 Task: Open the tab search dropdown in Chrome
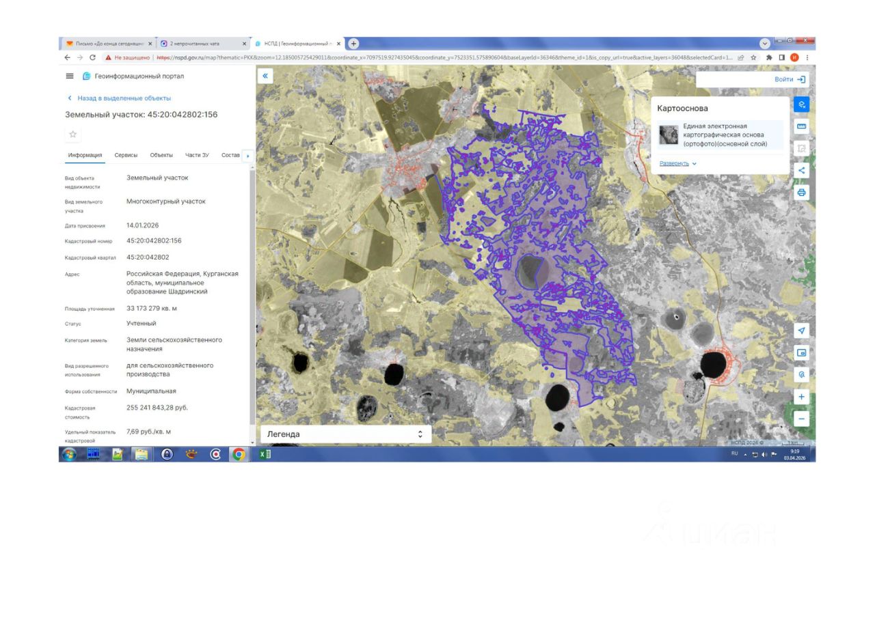pyautogui.click(x=765, y=44)
